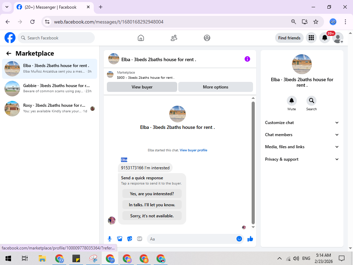Viewport: 353px width, 265px height.
Task: Open the tab search dropdown arrow
Action: (x=7, y=7)
